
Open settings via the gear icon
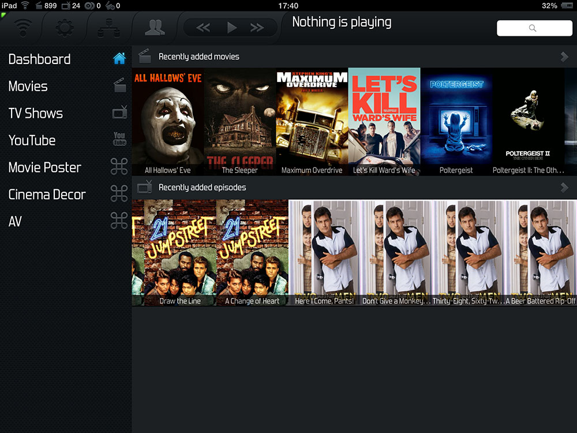pos(64,27)
